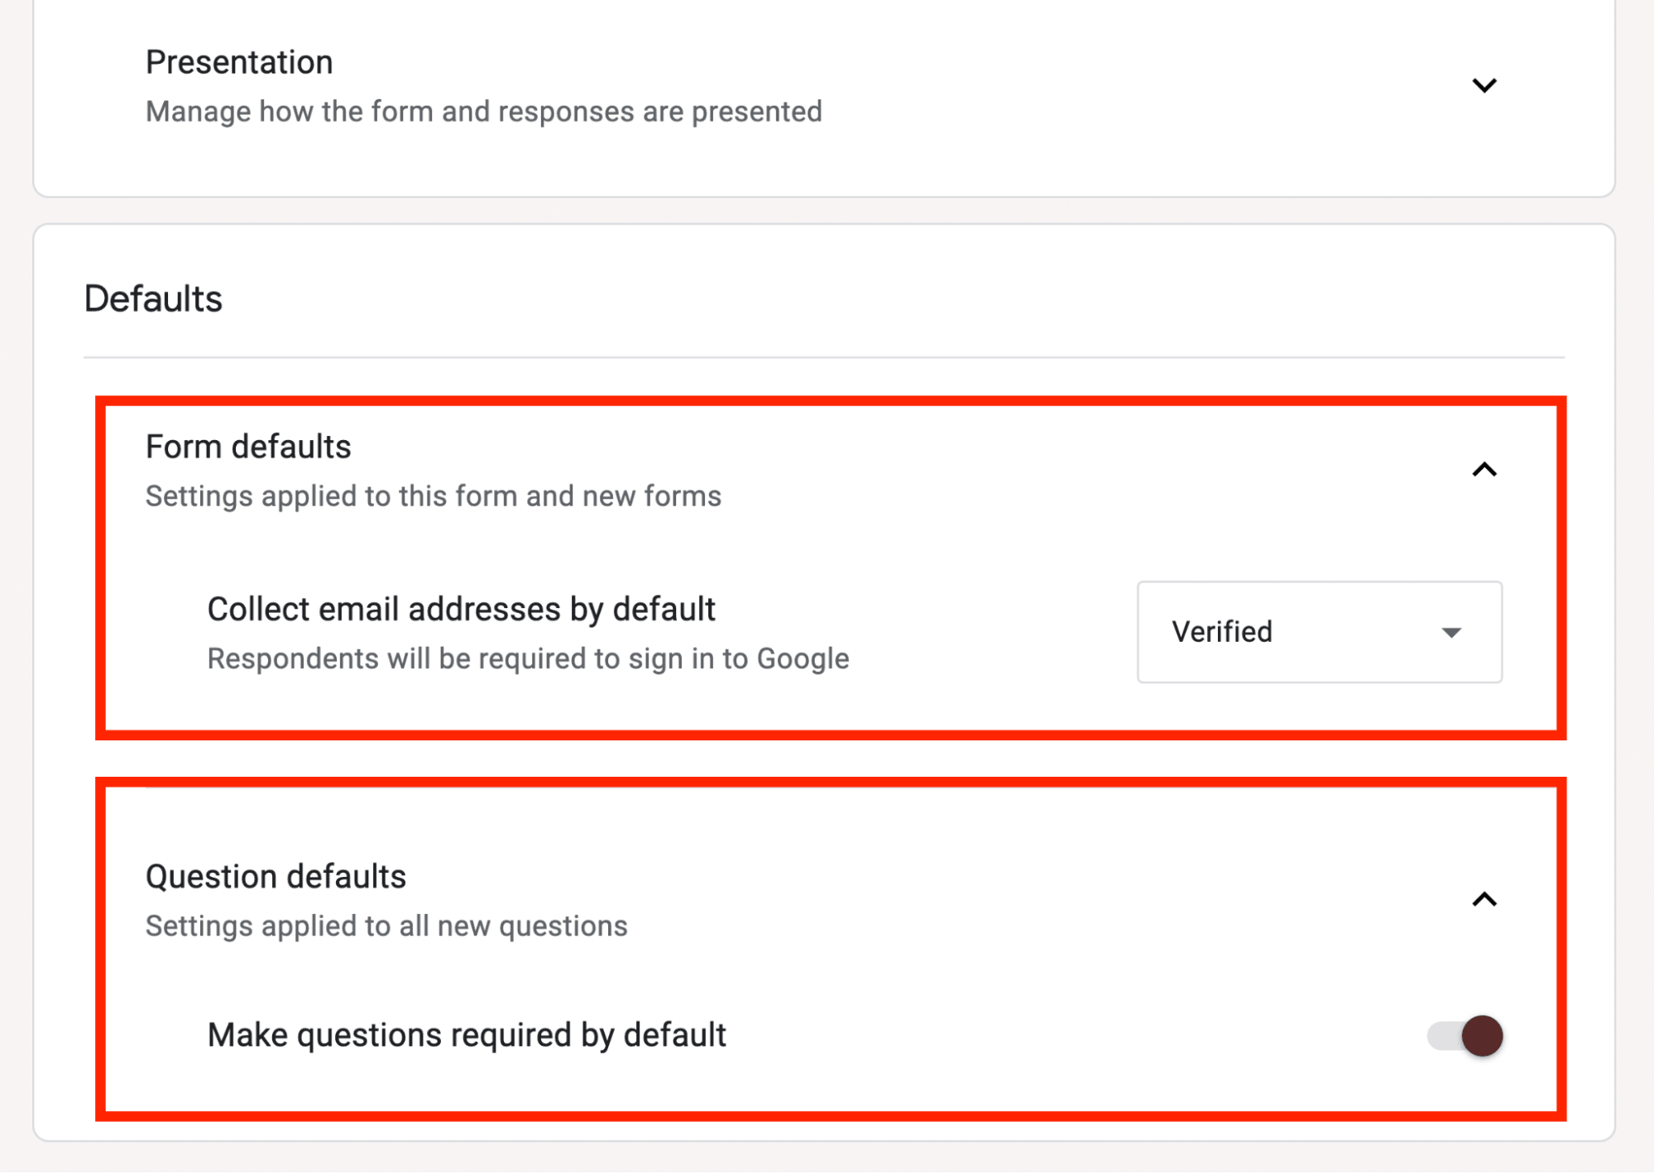Click the Make questions required by default label
This screenshot has width=1654, height=1173.
pyautogui.click(x=466, y=1035)
